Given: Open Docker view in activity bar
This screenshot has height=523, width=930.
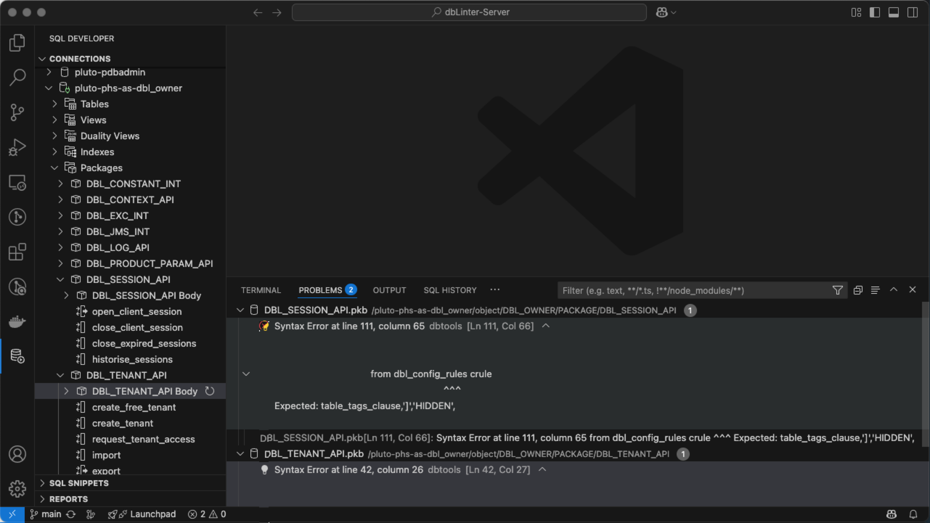Looking at the screenshot, I should tap(17, 321).
